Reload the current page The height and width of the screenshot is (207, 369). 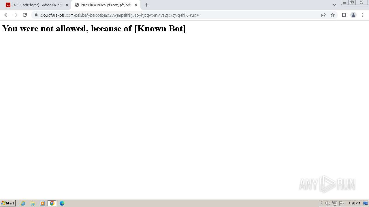click(x=25, y=15)
